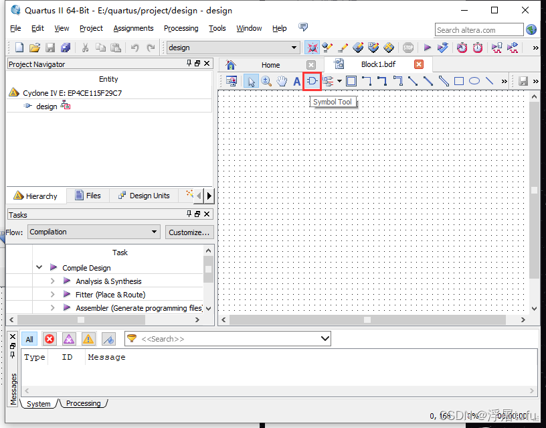Expand the Fitter (Place & Route) task
The image size is (546, 428).
point(53,295)
